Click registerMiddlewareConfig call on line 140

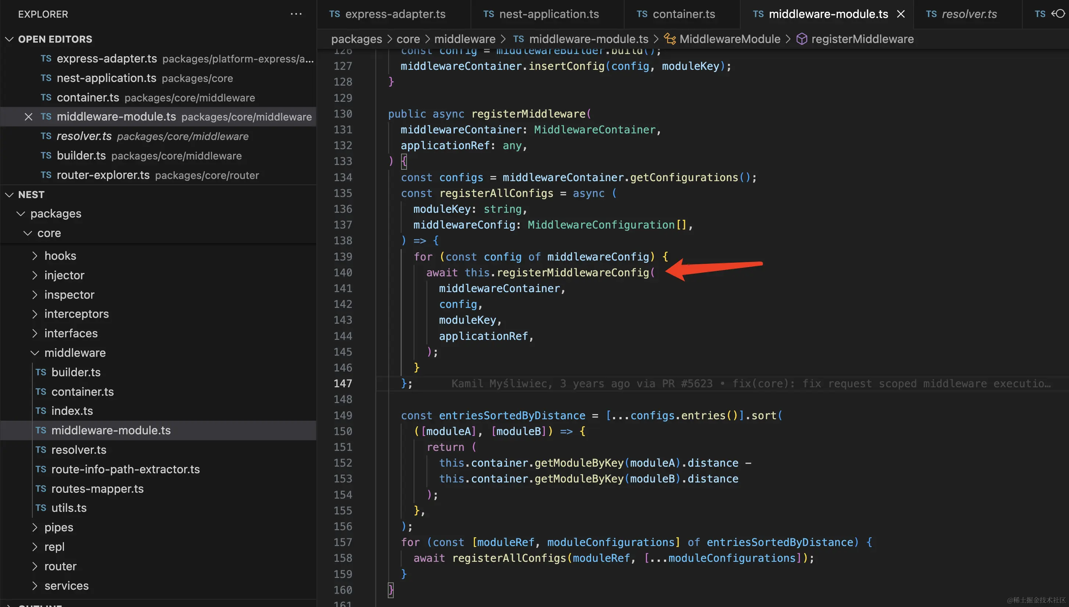click(573, 273)
